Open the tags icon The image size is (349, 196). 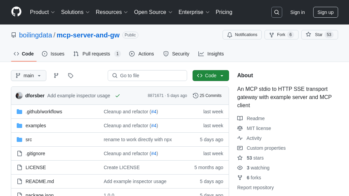(71, 76)
